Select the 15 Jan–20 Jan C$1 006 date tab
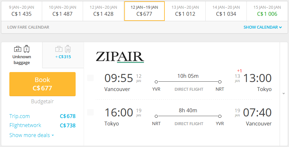Screen dimensions: 289x147 click(267, 11)
